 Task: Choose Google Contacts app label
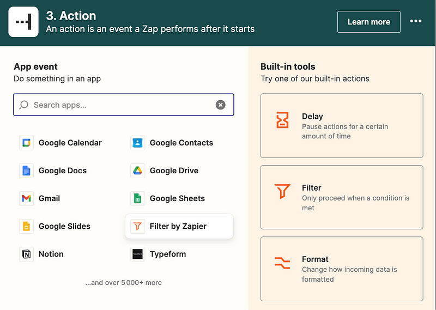(x=181, y=143)
